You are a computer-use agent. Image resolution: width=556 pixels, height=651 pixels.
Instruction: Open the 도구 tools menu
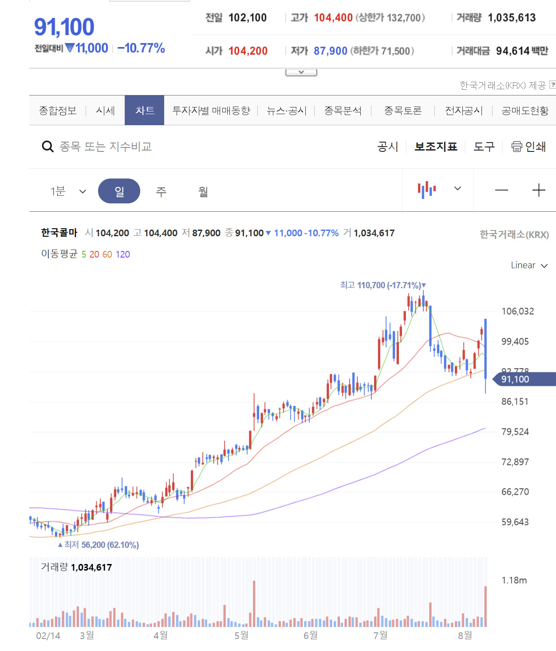click(484, 147)
